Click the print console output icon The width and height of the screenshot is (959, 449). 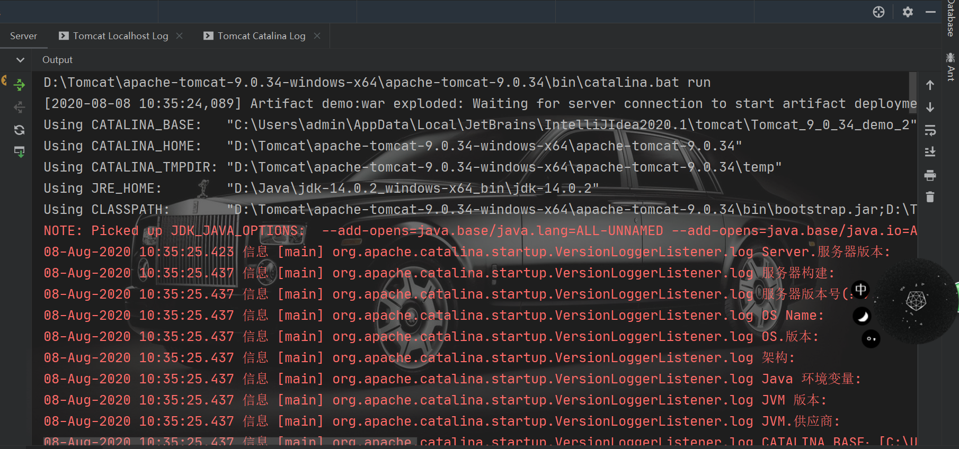(x=930, y=175)
